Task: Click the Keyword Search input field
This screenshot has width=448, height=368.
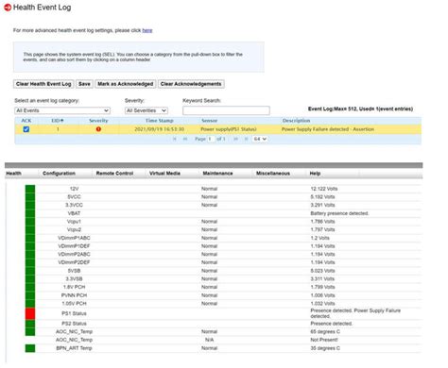Action: [226, 110]
